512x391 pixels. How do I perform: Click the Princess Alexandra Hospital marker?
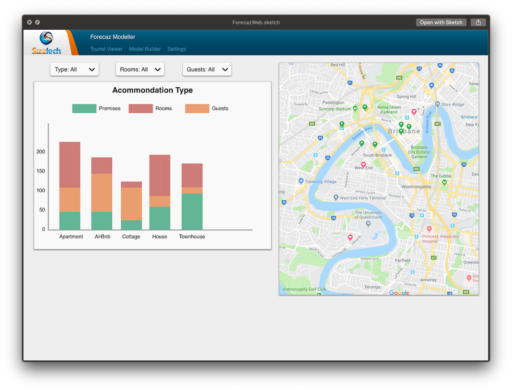point(429,229)
